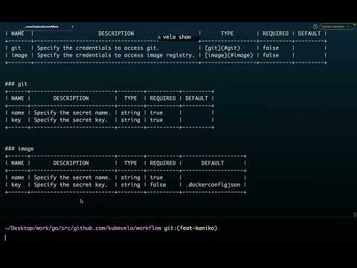Click 'false' required for image section key
Image resolution: width=357 pixels, height=268 pixels.
point(158,185)
